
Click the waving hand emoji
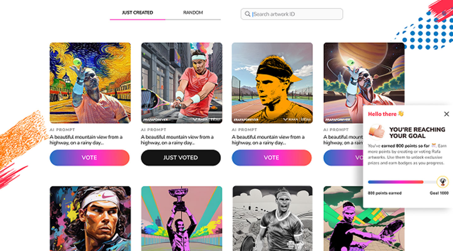pos(400,114)
